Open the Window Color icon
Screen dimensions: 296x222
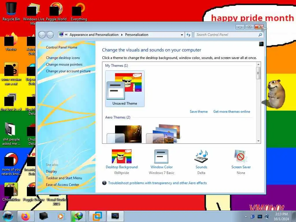(x=161, y=156)
